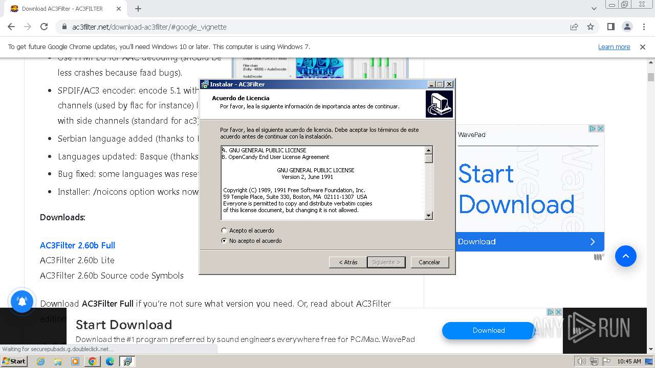This screenshot has height=368, width=655.
Task: Open AC3Filter 2.60b Full download link
Action: pos(77,245)
